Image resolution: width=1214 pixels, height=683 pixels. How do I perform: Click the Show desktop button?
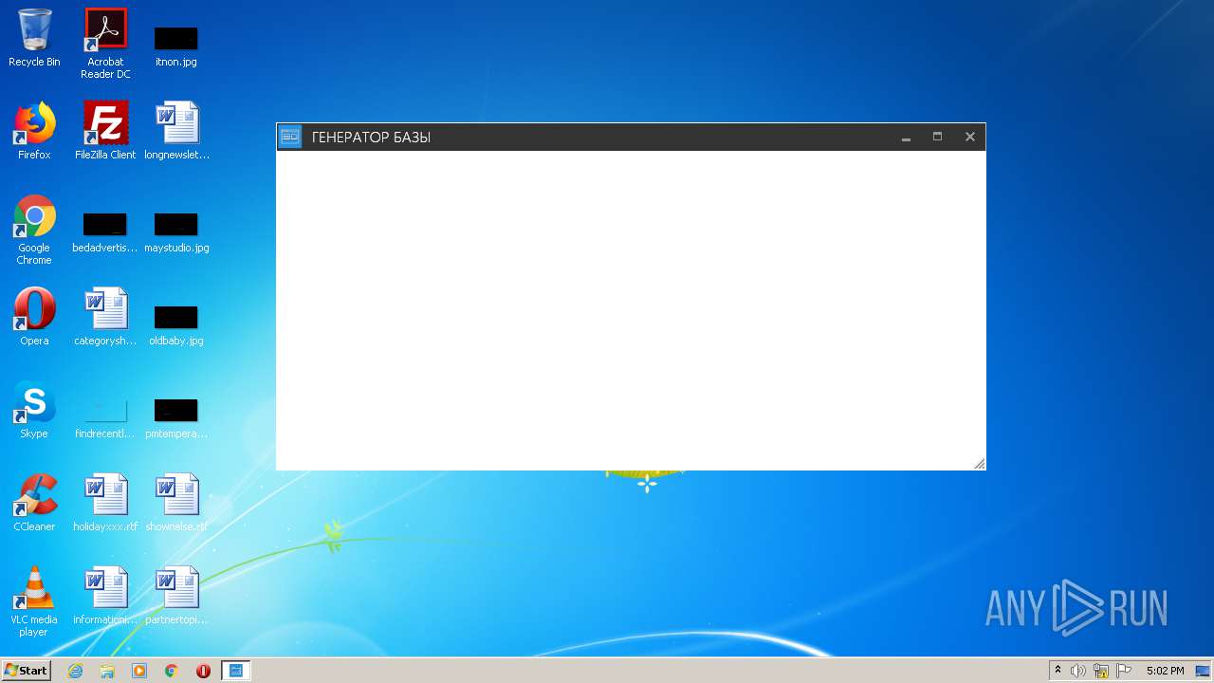(1205, 671)
